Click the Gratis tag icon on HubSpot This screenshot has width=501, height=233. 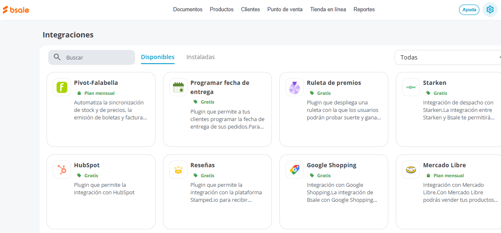79,176
